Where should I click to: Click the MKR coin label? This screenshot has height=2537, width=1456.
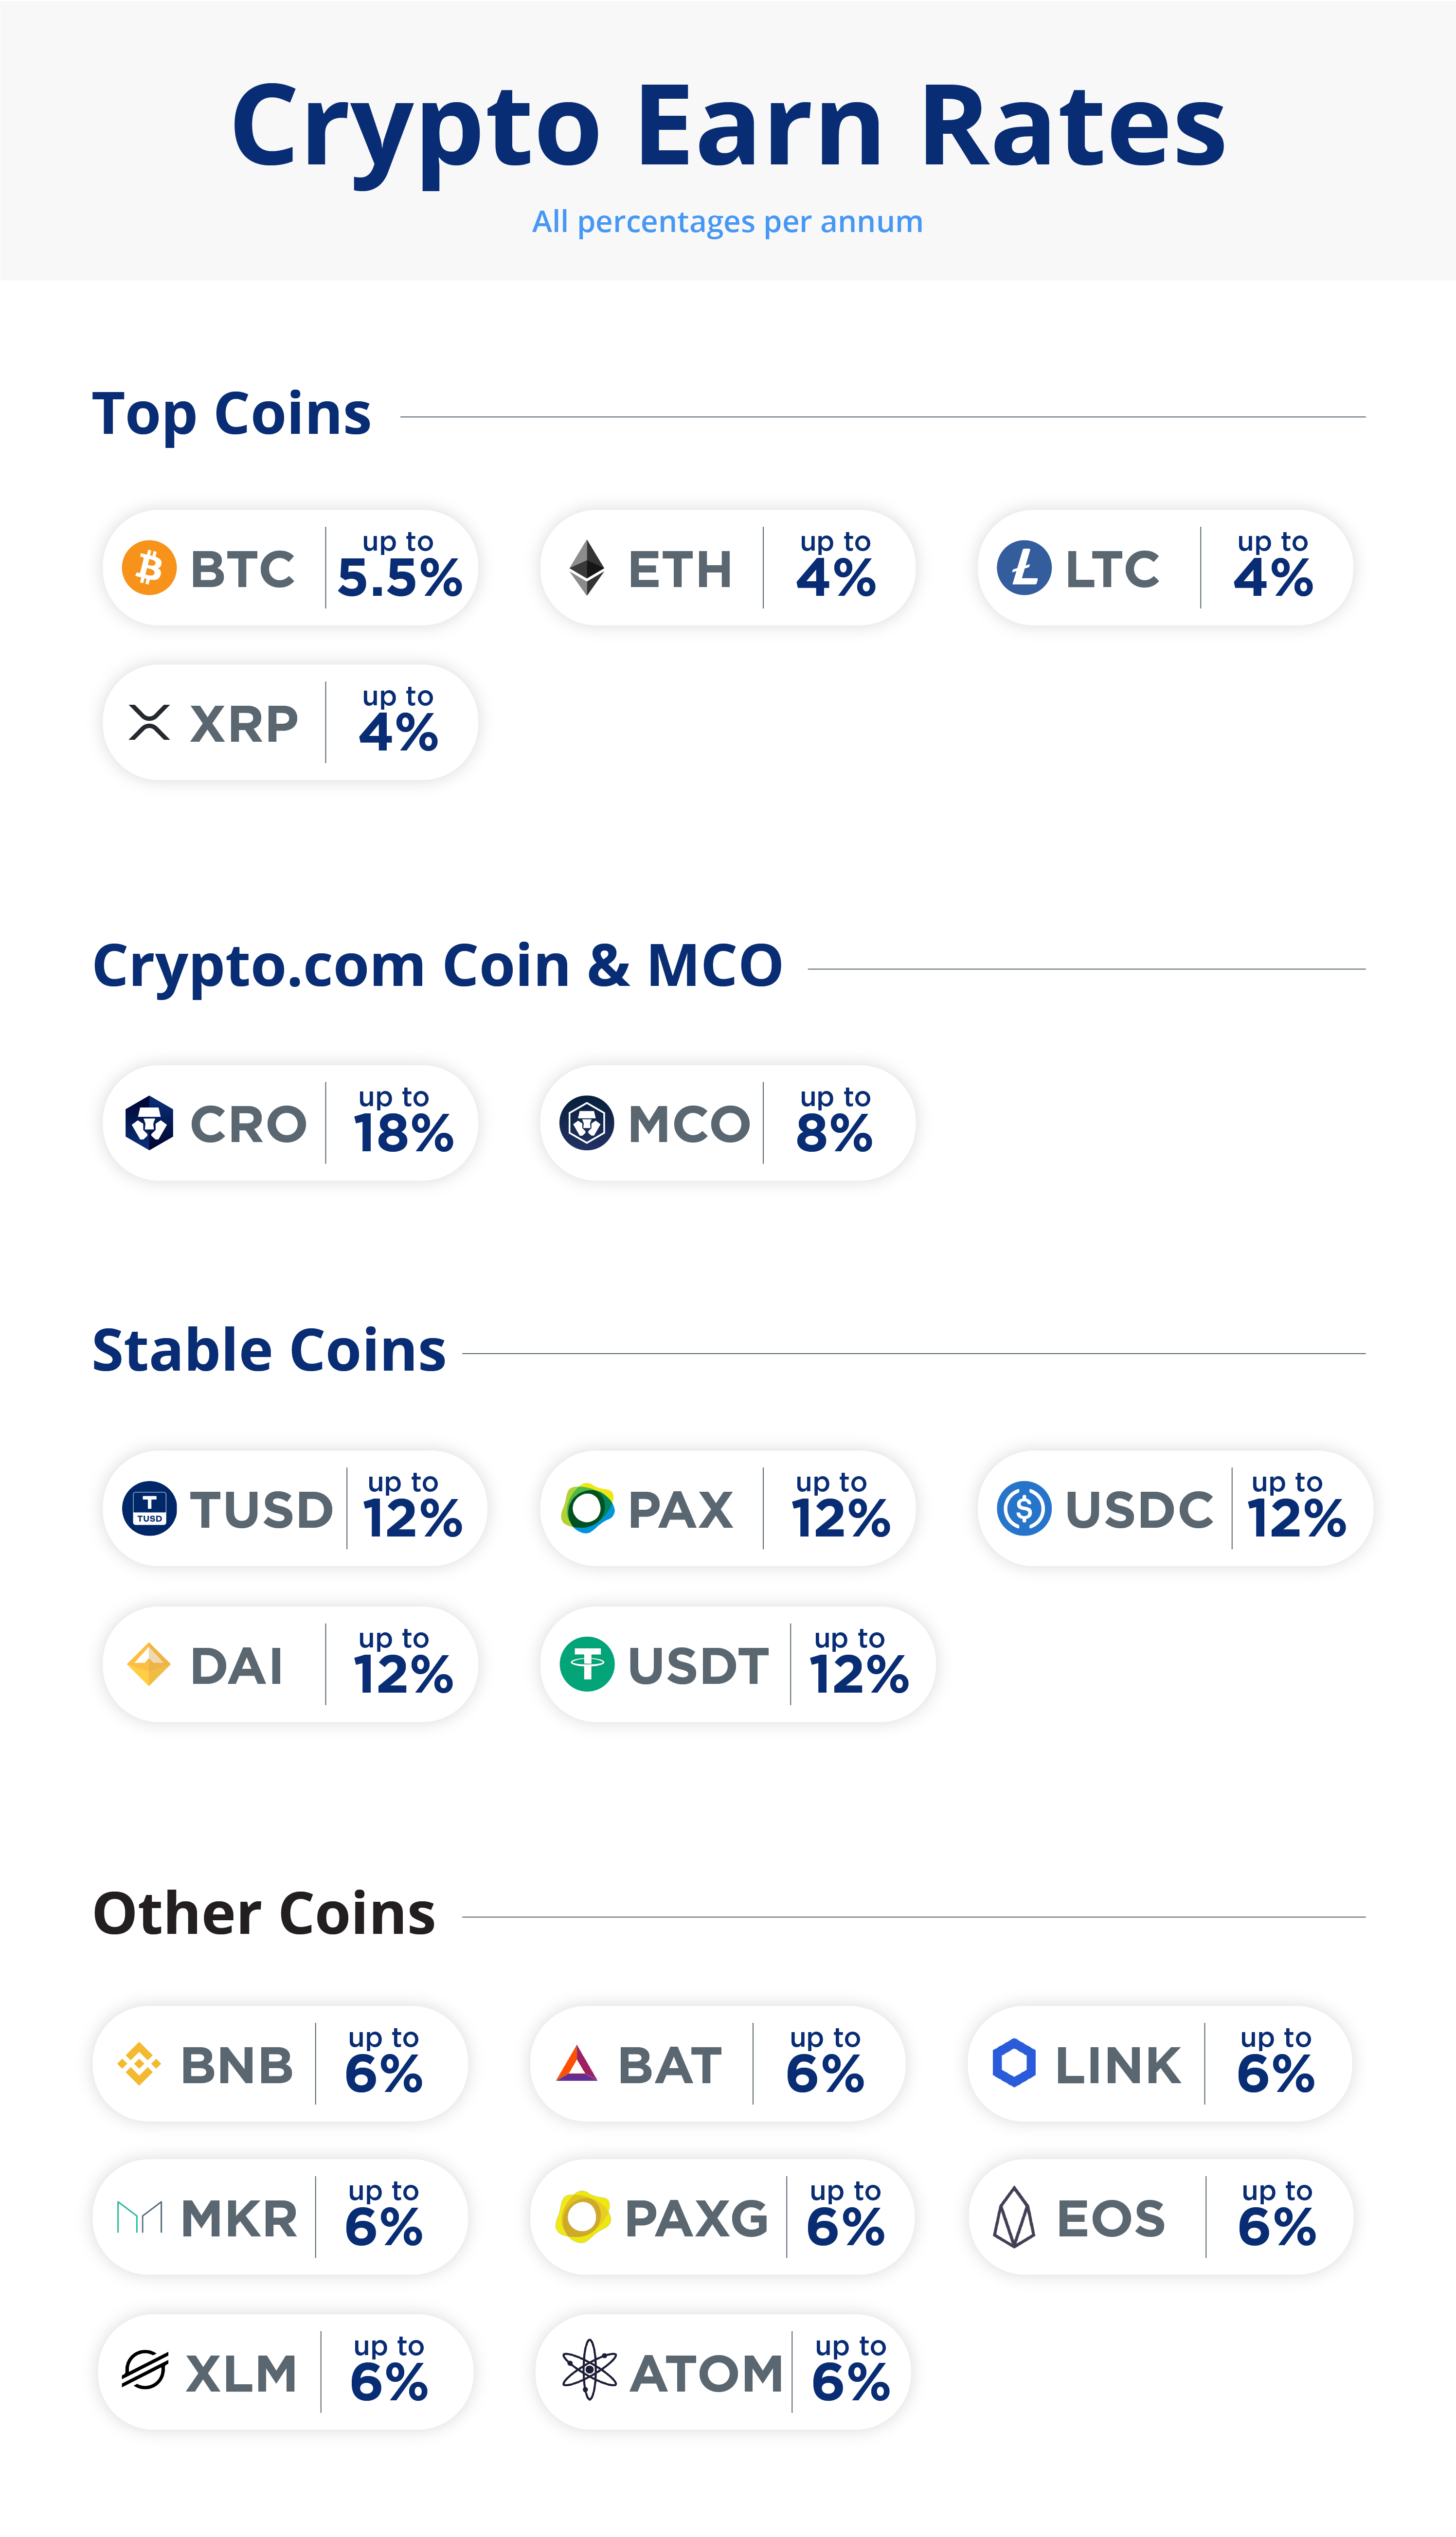pos(239,2218)
